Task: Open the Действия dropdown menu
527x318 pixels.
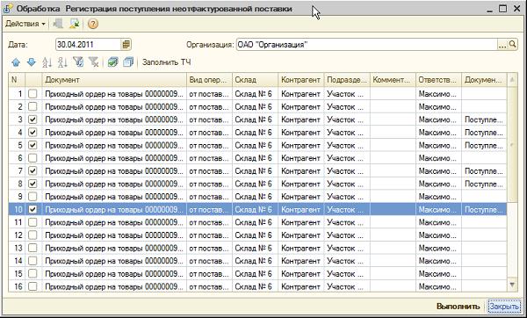Action: [25, 24]
